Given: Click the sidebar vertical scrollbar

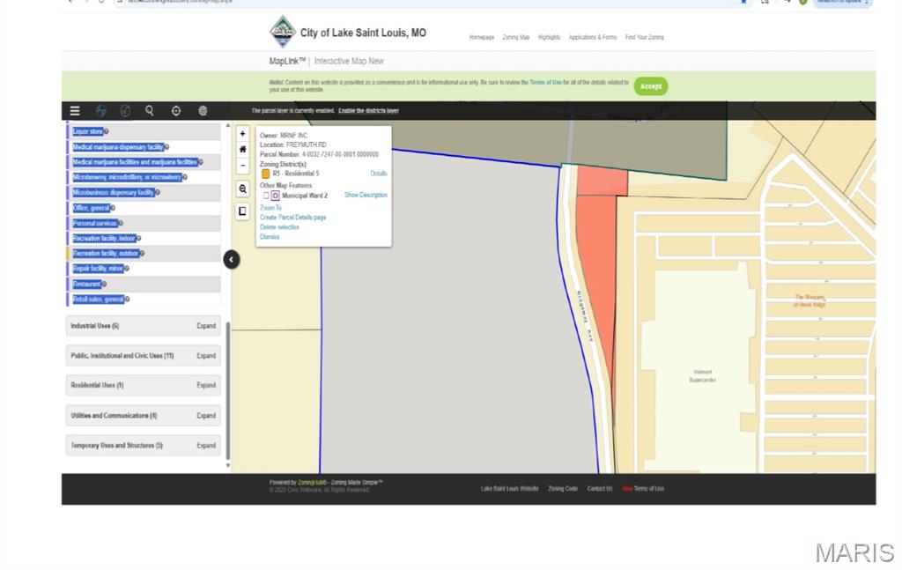Looking at the screenshot, I should pos(228,391).
